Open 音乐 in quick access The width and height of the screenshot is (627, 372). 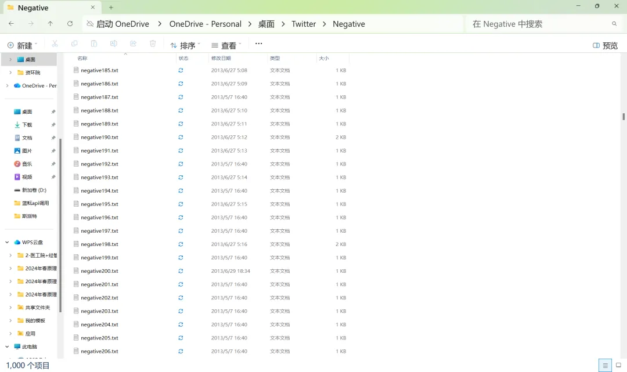coord(27,164)
